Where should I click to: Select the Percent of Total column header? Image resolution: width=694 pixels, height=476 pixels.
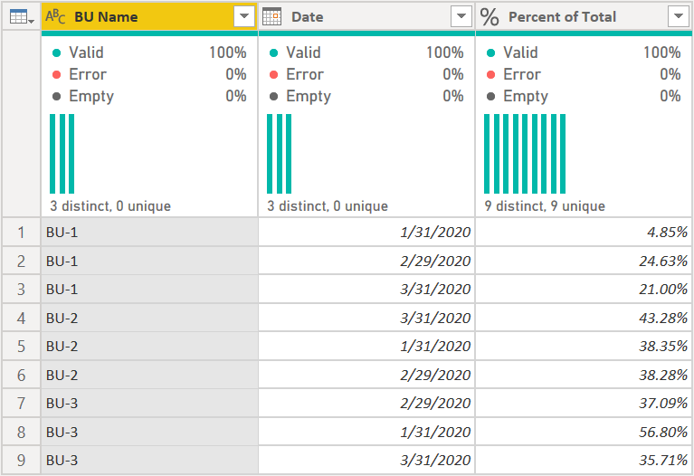584,16
